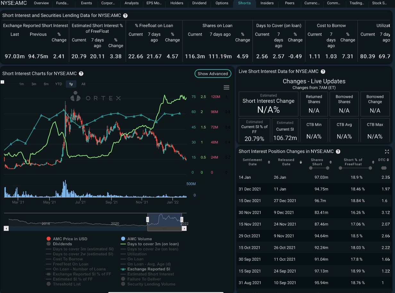Enable FreeFloat On Loan series
This screenshot has width=395, height=293.
click(x=67, y=264)
